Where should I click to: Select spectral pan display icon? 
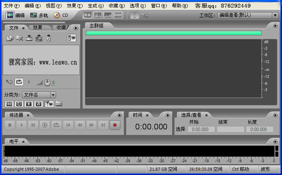coord(108,15)
